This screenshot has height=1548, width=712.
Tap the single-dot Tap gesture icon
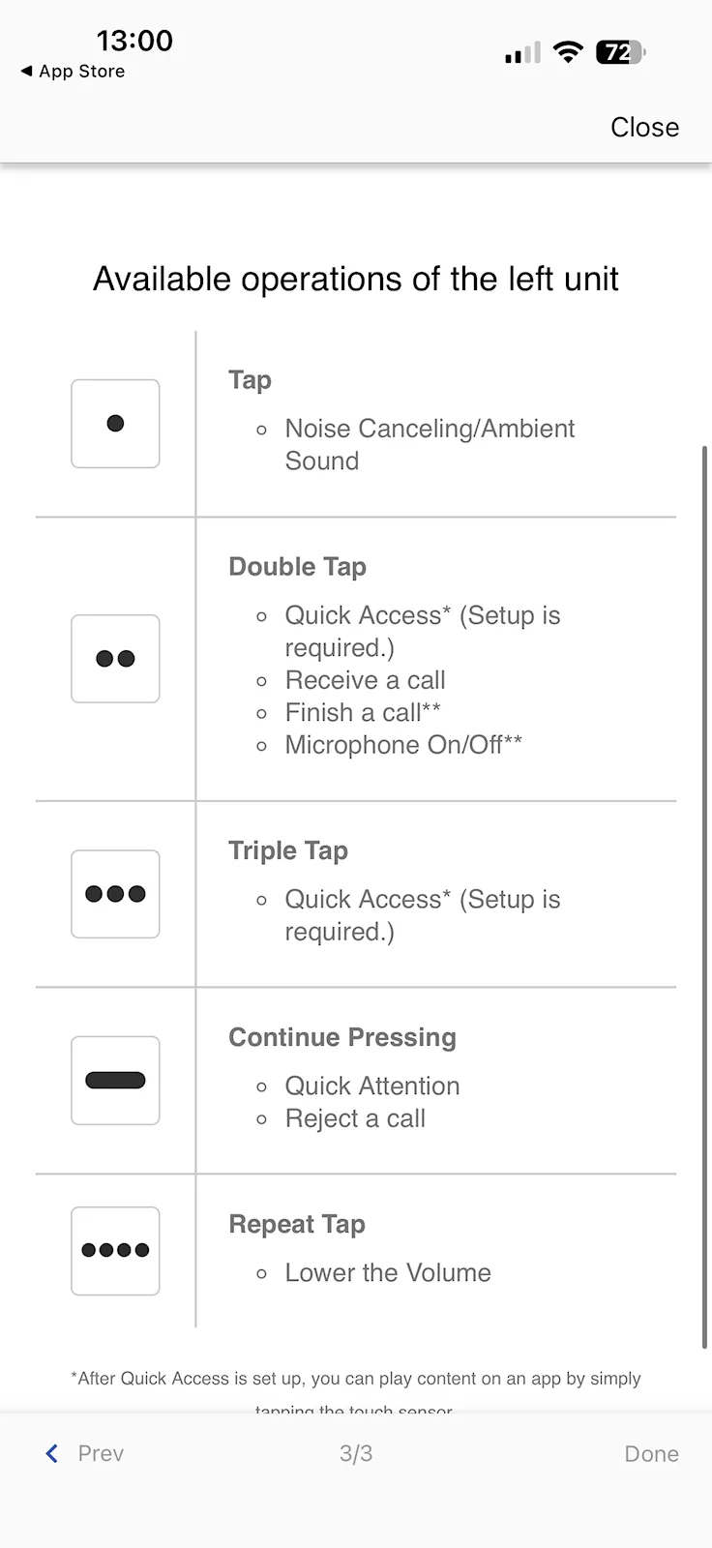tap(115, 424)
